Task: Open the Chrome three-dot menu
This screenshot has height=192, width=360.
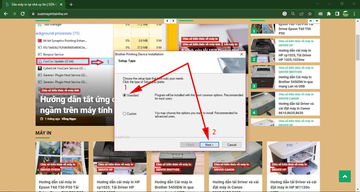Action: pyautogui.click(x=354, y=14)
